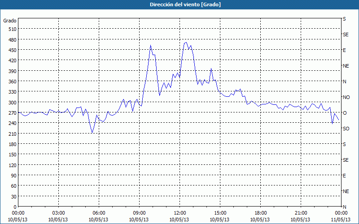Click the blue line's lowest dip before 06:00
This screenshot has height=224, width=359.
point(92,133)
